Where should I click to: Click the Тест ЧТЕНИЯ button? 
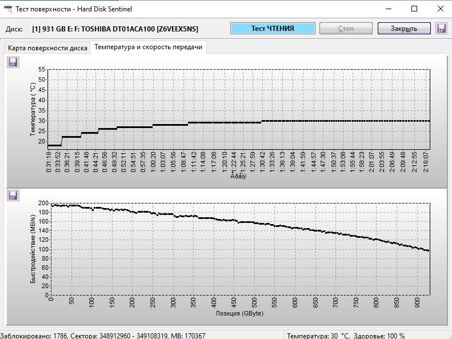(x=273, y=29)
